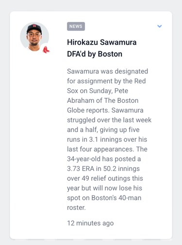Open the Hirokazu Sawamura headline
The width and height of the screenshot is (182, 245).
click(x=102, y=48)
